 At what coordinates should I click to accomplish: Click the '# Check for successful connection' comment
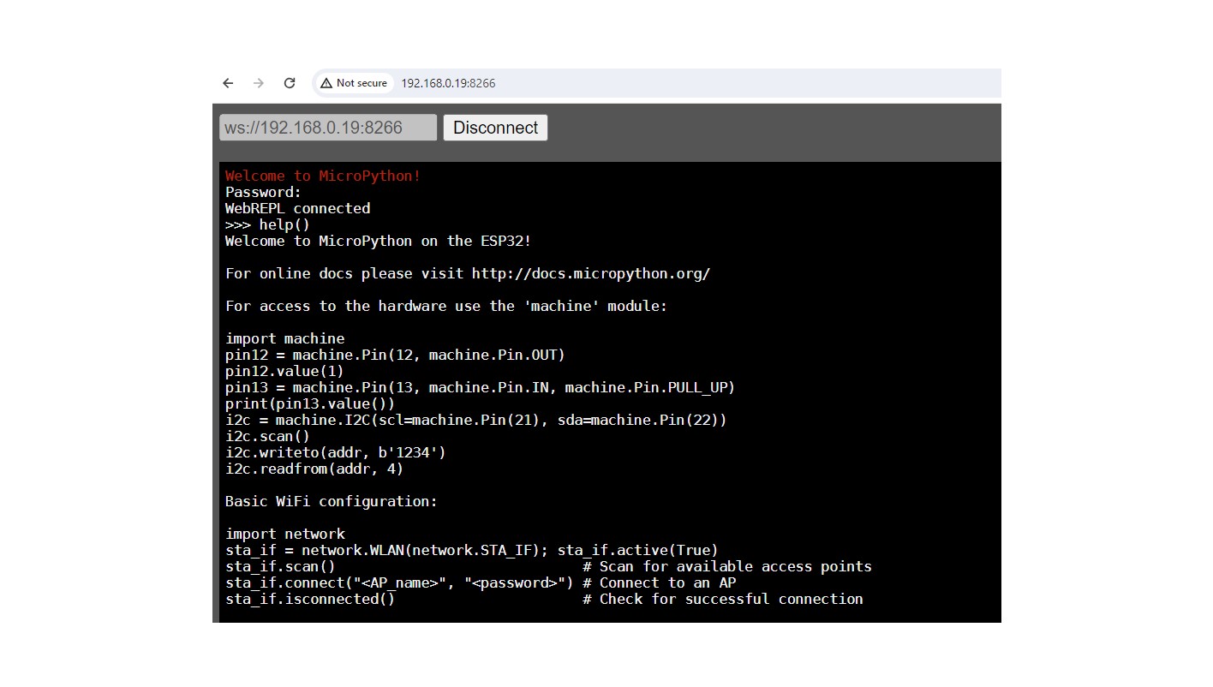pos(722,599)
